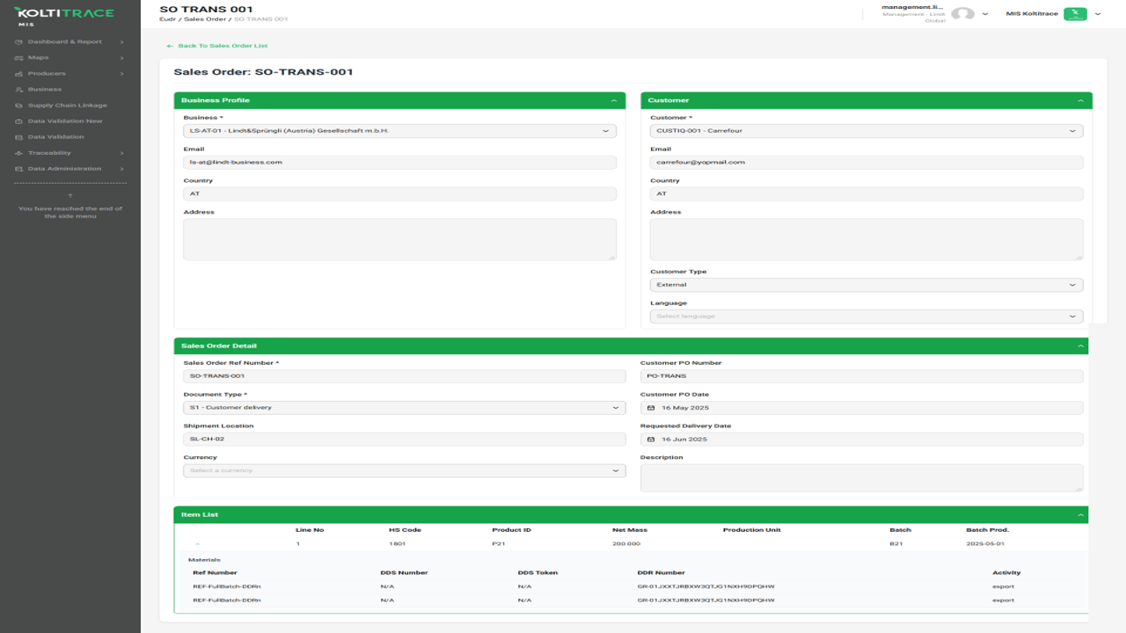The image size is (1126, 633).
Task: Open the Document Type dropdown
Action: tap(405, 408)
